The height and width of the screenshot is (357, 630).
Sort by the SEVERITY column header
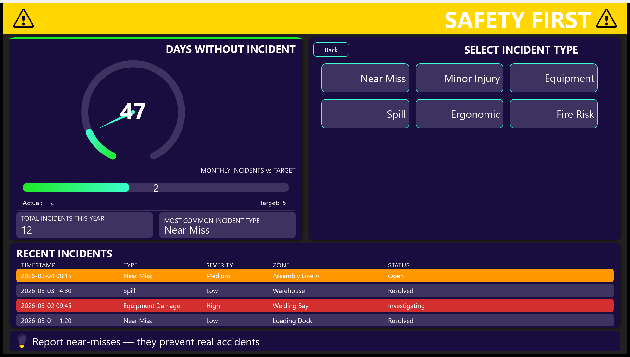pos(220,265)
